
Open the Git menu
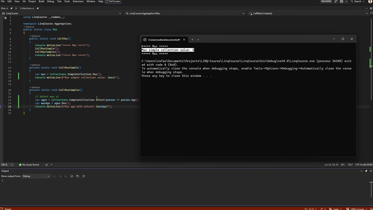[x=24, y=1]
